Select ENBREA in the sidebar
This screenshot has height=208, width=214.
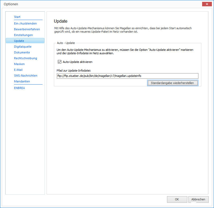(19, 88)
